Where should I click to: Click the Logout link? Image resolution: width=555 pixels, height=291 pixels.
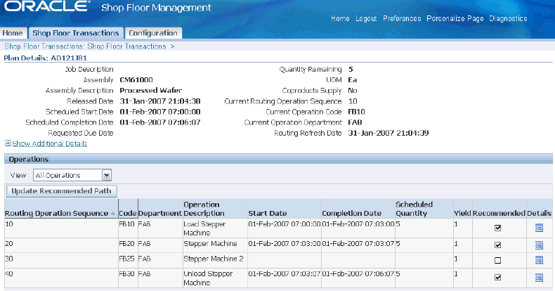(366, 18)
